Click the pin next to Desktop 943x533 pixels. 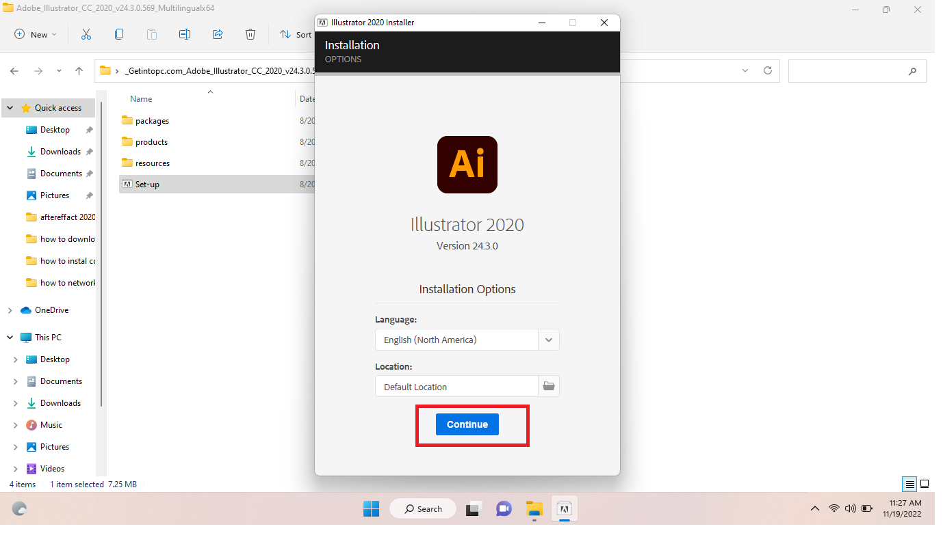click(89, 130)
